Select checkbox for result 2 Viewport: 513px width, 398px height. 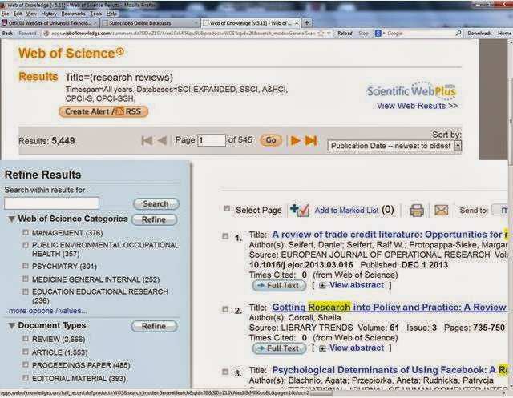pos(225,309)
